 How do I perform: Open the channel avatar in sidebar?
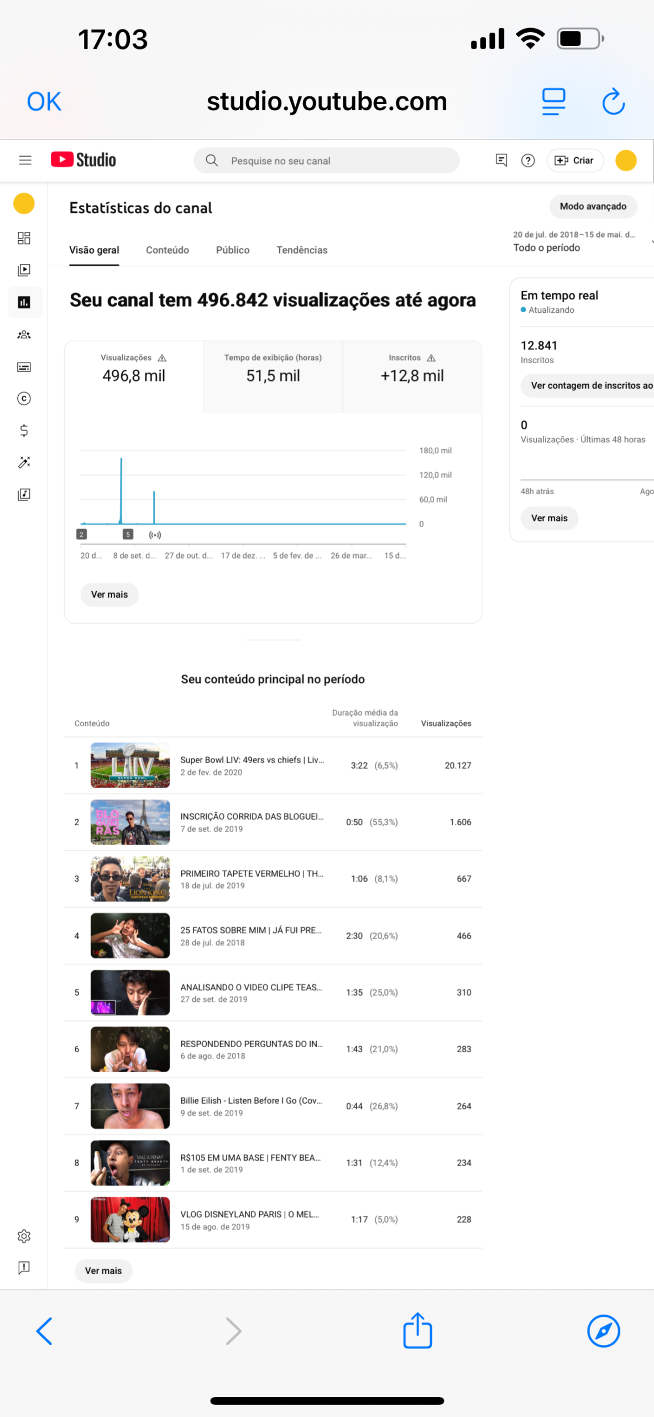coord(24,203)
